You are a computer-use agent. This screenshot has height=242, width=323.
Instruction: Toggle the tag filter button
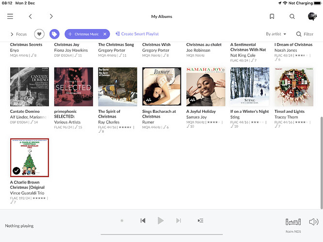[x=54, y=34]
